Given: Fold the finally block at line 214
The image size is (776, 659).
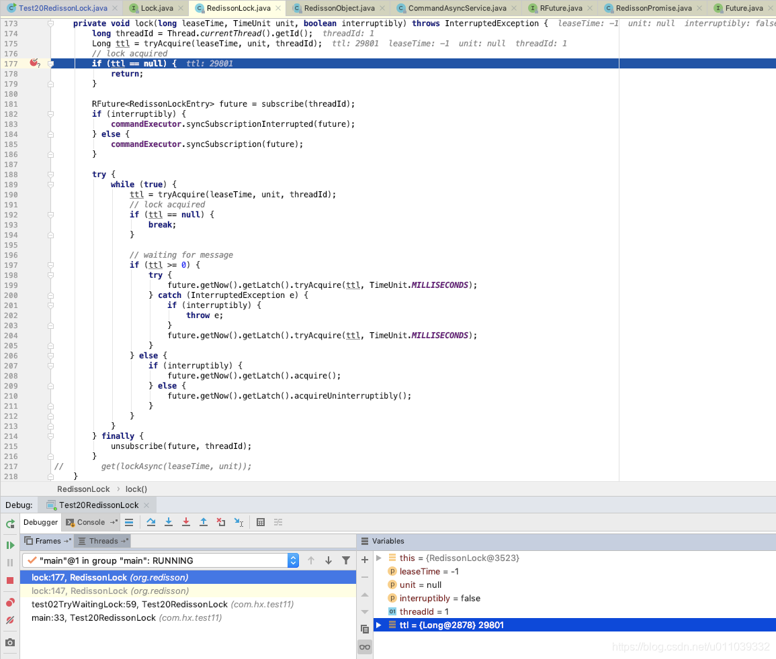Looking at the screenshot, I should tap(50, 436).
